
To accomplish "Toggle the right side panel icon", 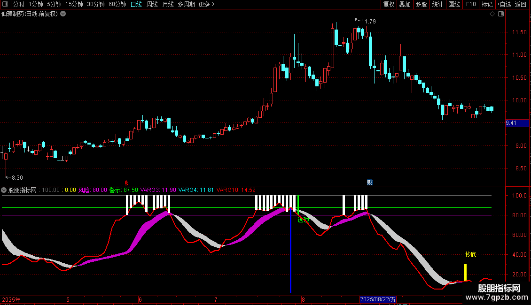I will 500,14.
